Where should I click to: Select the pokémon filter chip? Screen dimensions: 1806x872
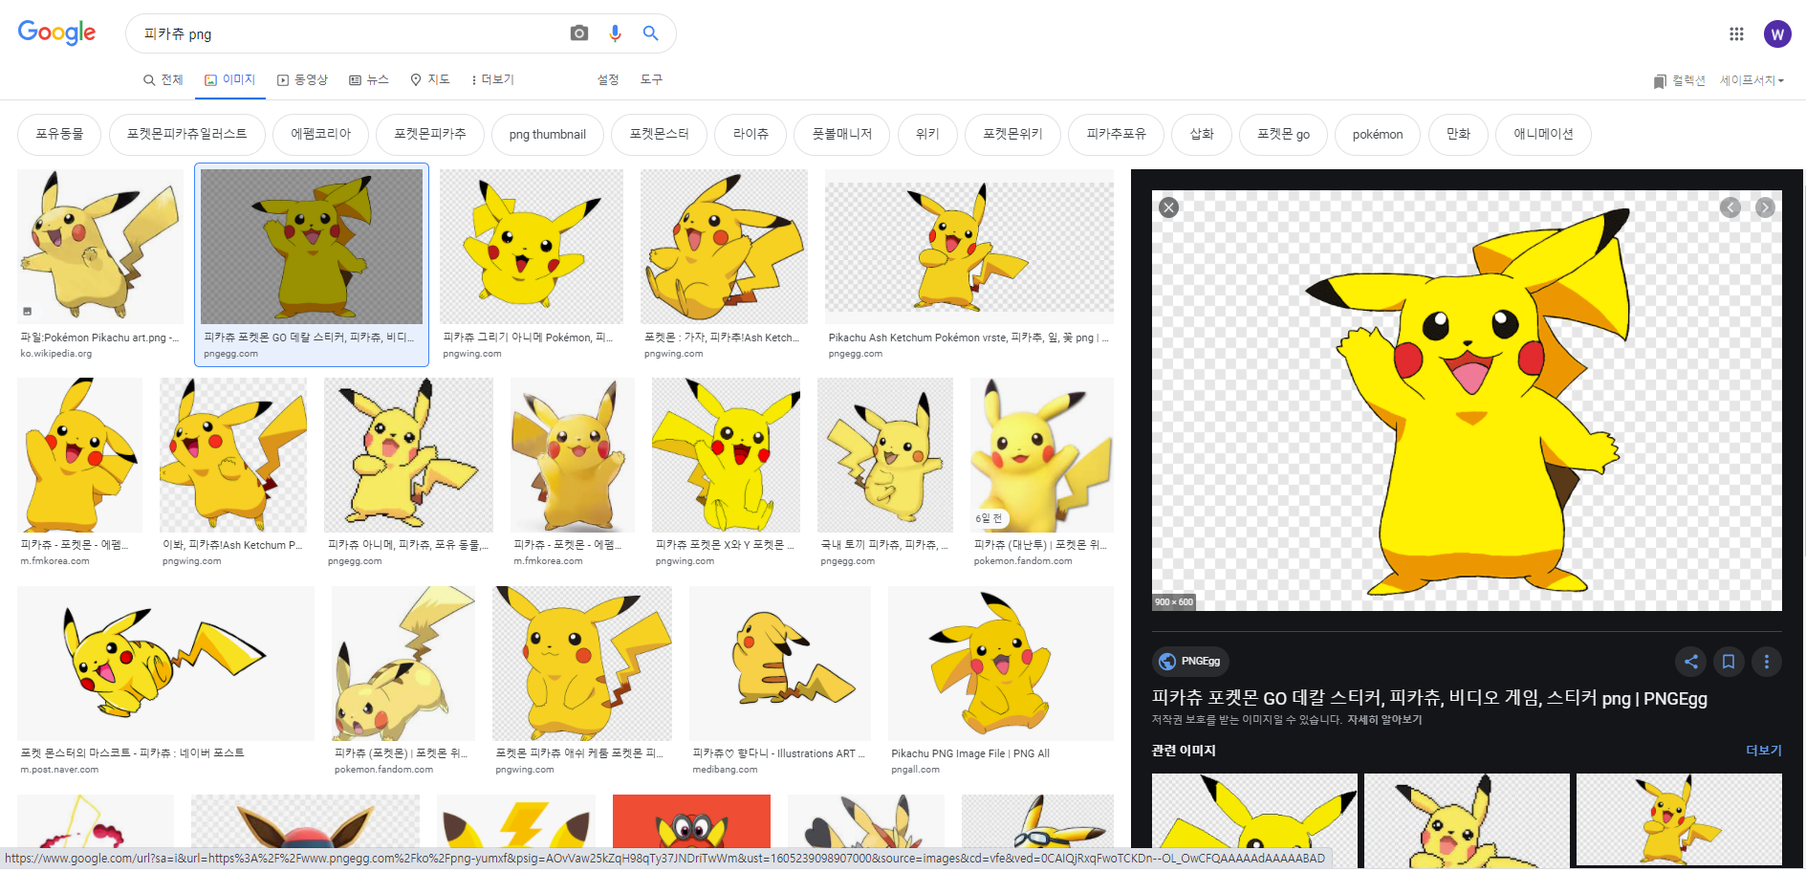click(1378, 134)
